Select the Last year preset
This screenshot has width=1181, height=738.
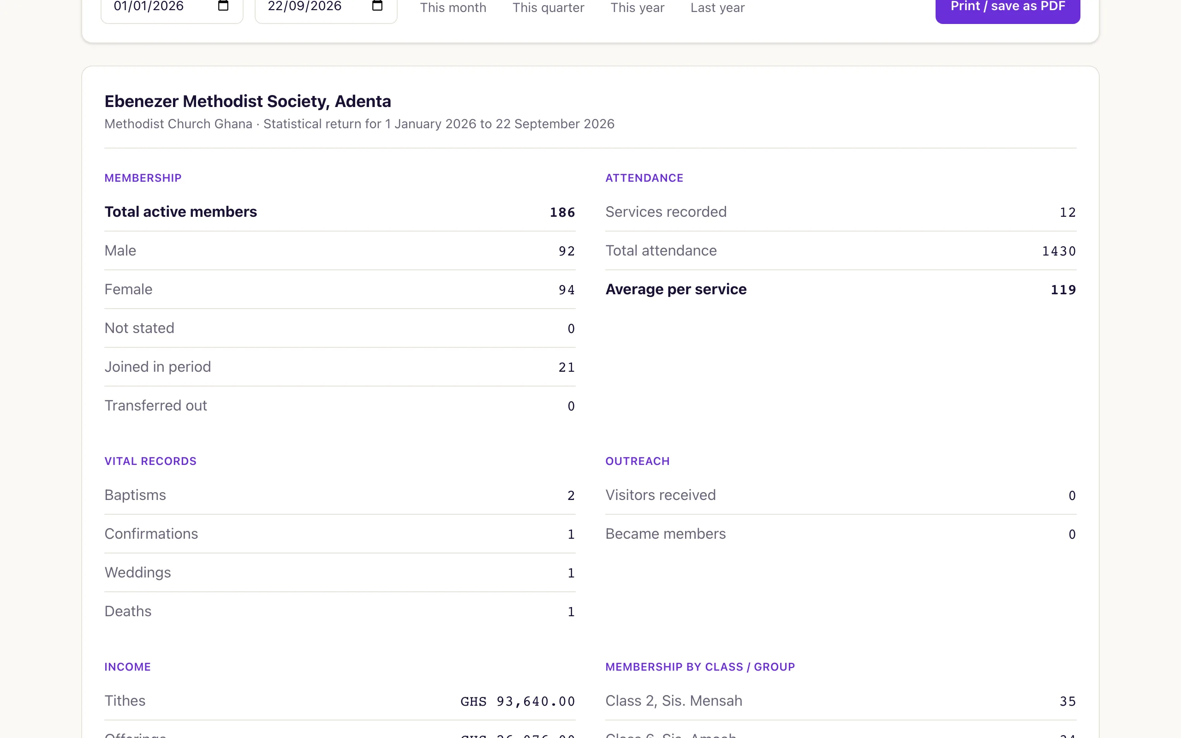pyautogui.click(x=717, y=8)
